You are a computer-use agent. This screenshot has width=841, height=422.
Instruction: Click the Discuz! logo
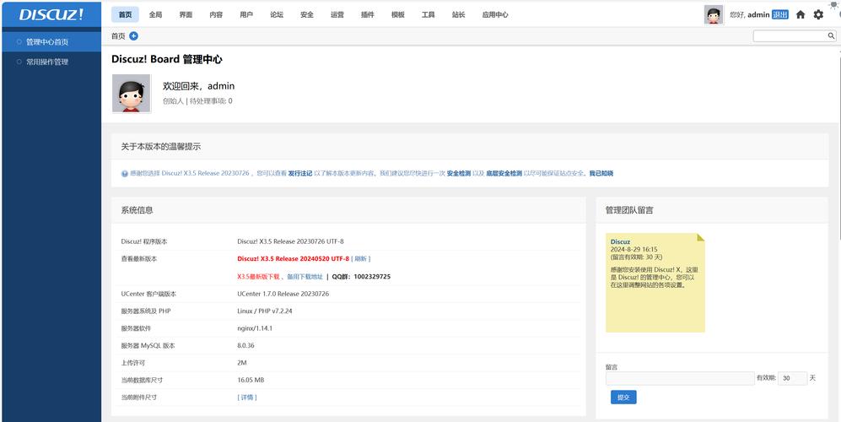coord(51,14)
